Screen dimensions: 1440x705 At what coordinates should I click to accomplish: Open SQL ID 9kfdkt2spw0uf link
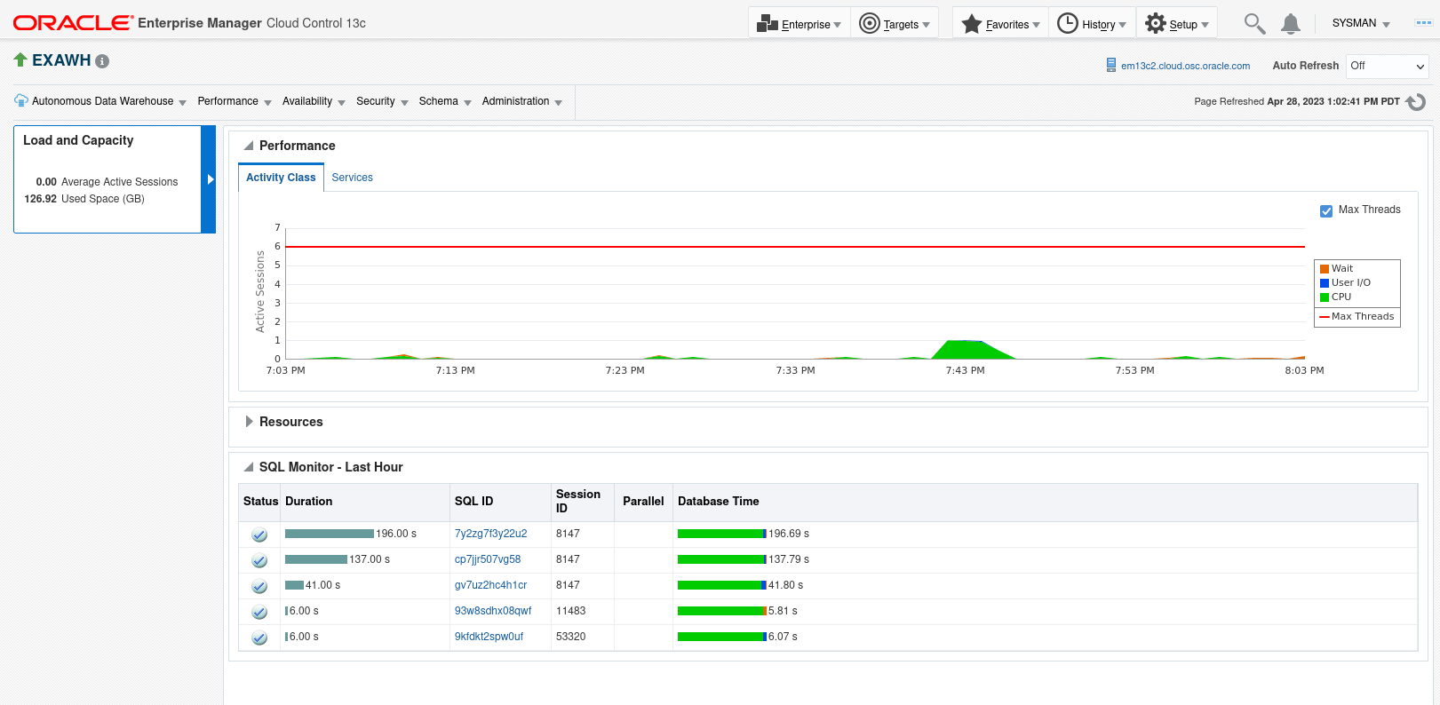(489, 637)
